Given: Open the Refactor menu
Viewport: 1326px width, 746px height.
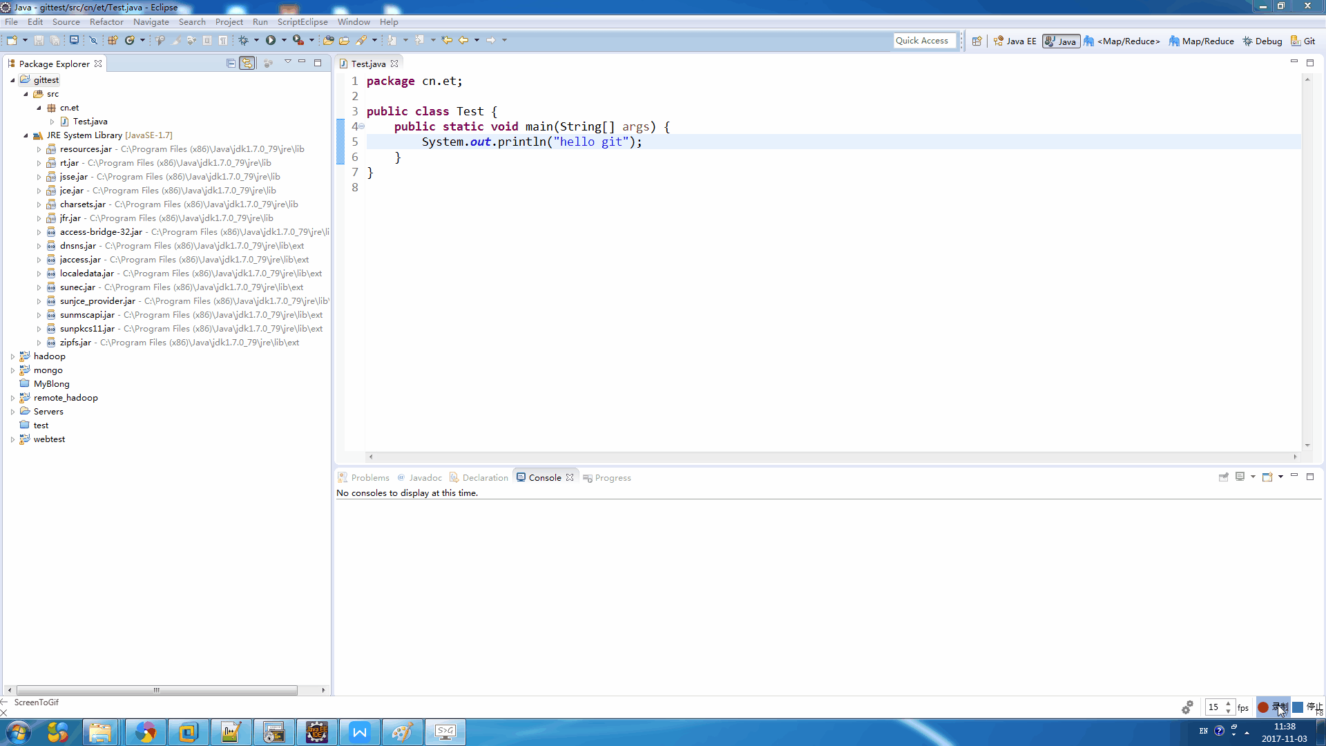Looking at the screenshot, I should pyautogui.click(x=106, y=21).
